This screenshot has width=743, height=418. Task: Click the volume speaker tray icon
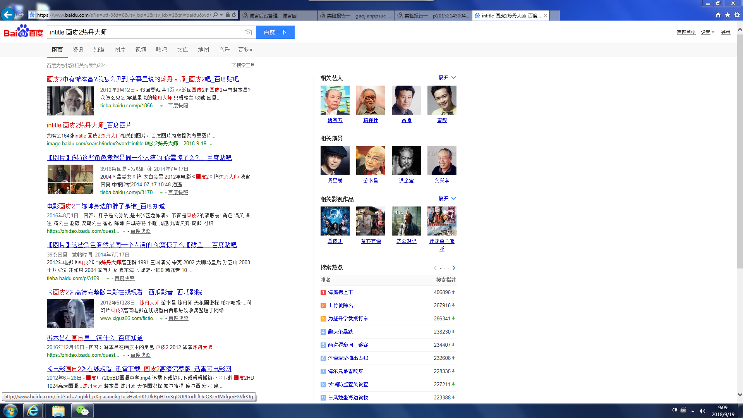(702, 411)
